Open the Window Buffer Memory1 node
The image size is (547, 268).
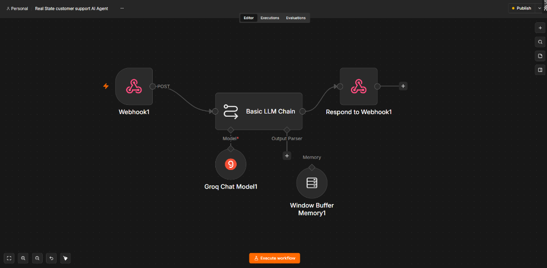pyautogui.click(x=312, y=183)
